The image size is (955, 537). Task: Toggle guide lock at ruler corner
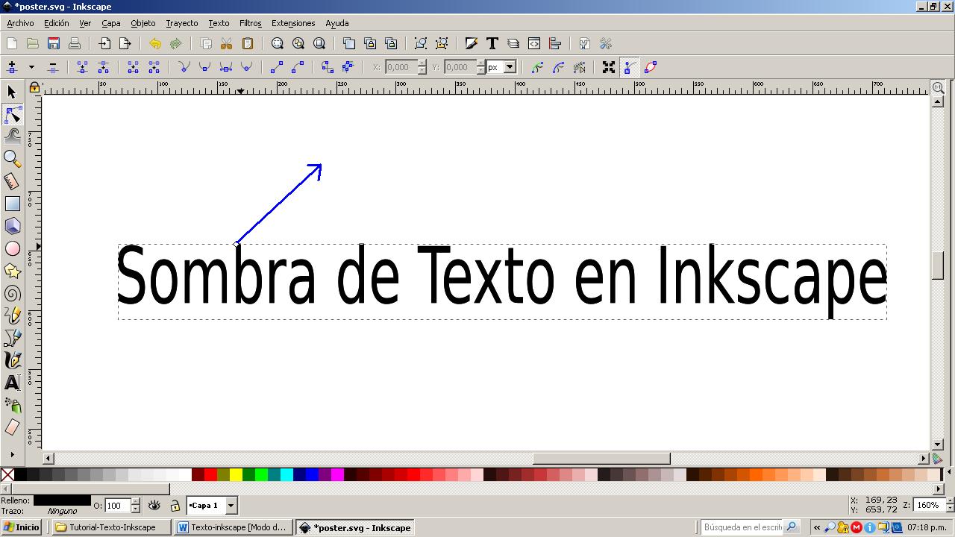(x=34, y=88)
